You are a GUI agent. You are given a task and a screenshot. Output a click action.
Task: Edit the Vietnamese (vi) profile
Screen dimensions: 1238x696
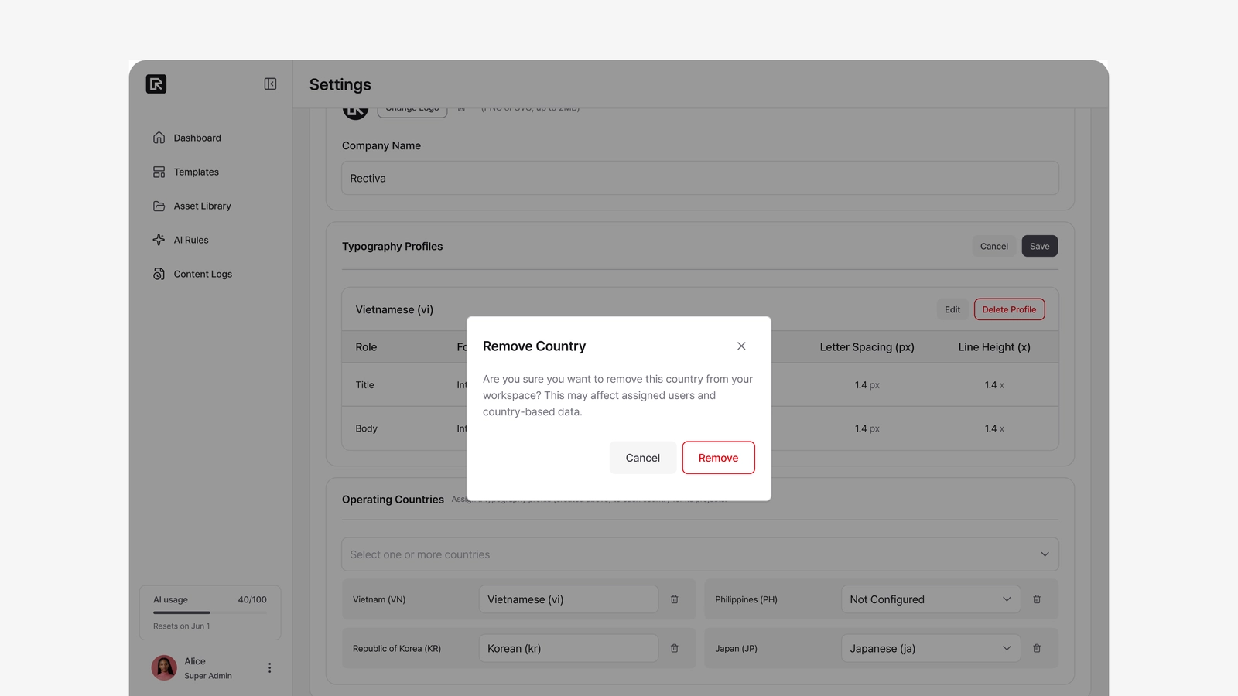pyautogui.click(x=952, y=309)
